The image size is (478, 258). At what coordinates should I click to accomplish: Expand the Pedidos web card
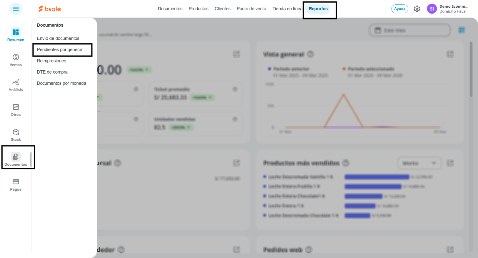(x=450, y=249)
